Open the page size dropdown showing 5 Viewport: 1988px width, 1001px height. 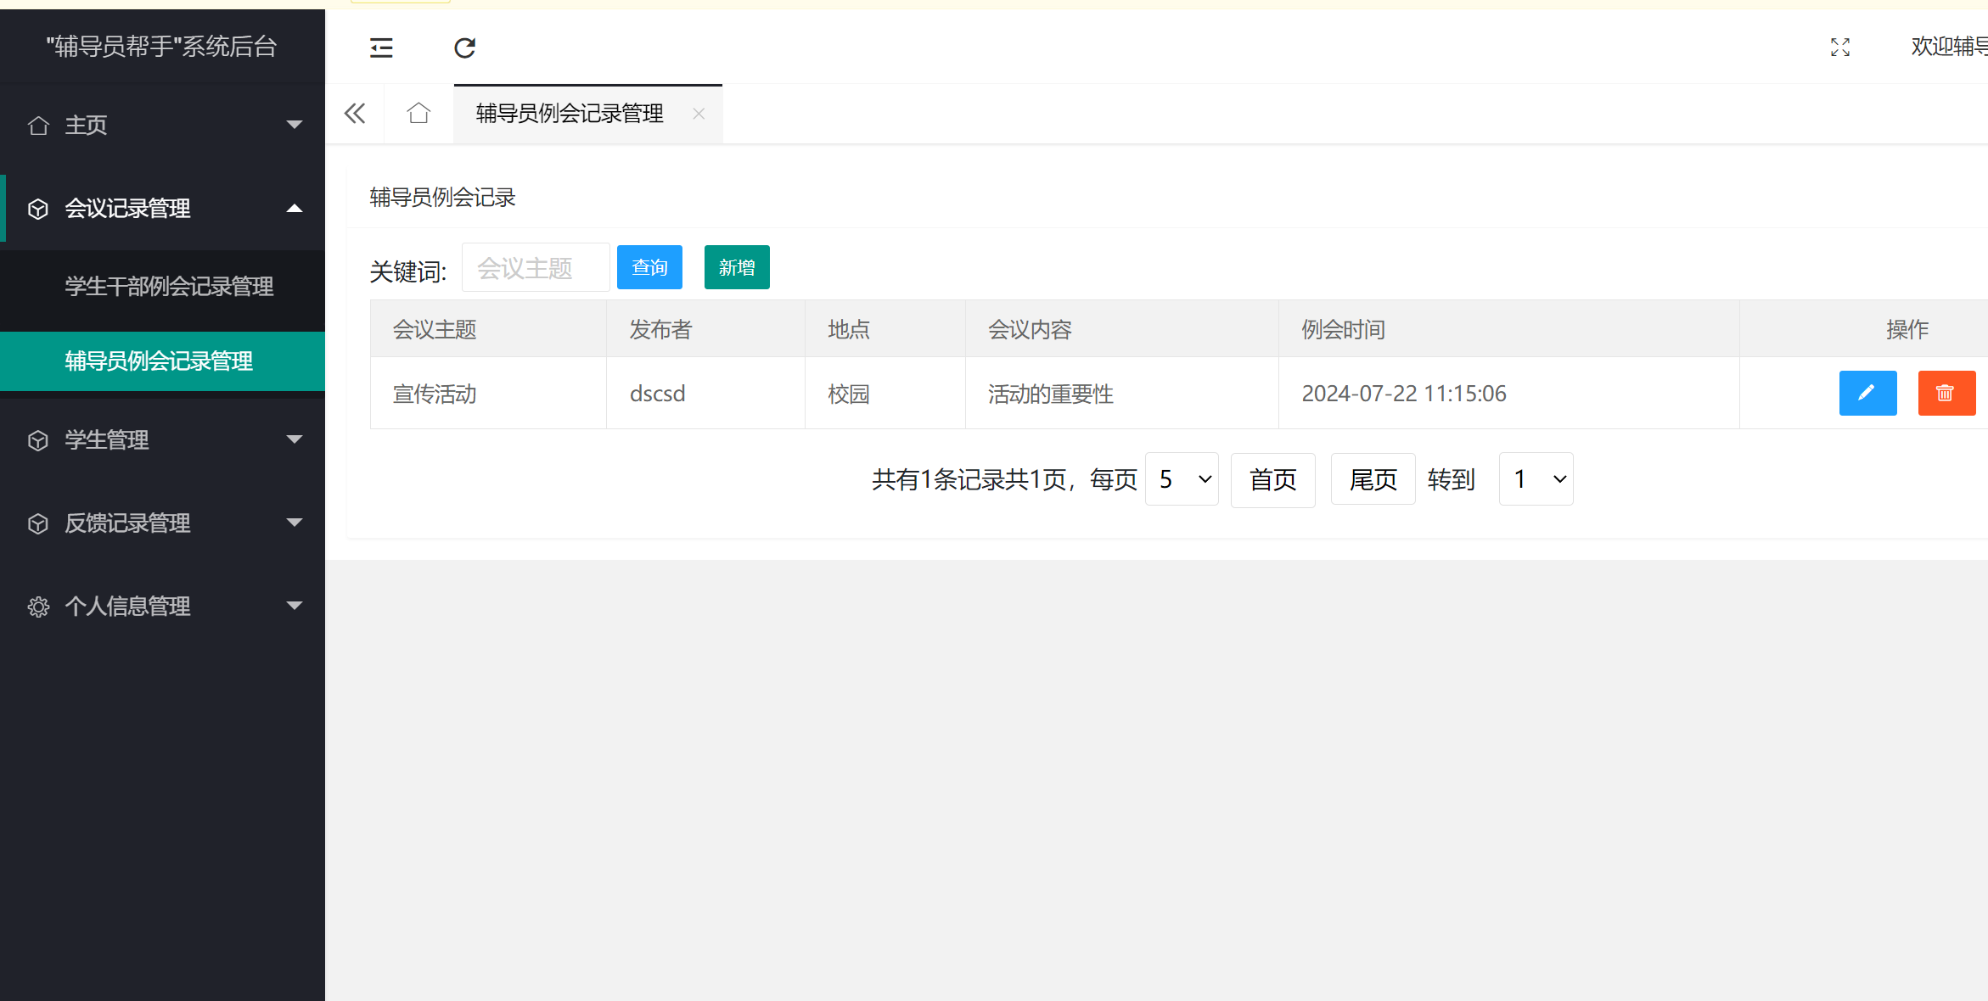click(x=1182, y=478)
